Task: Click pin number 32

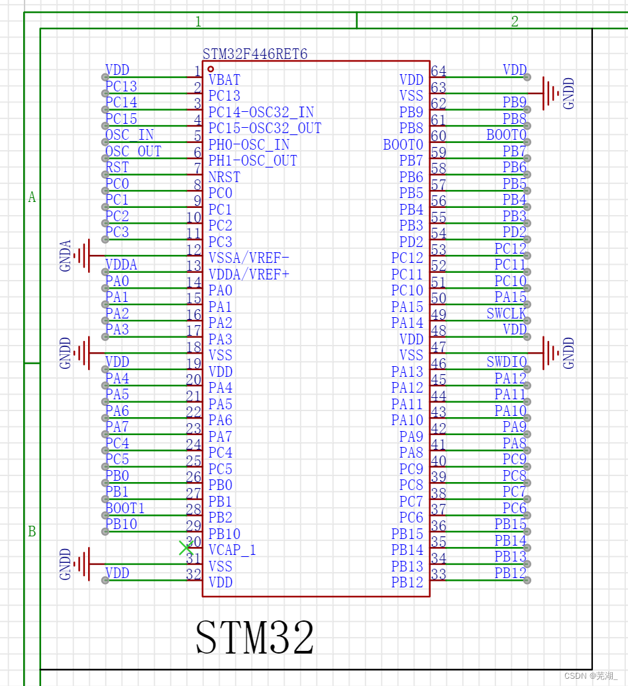Action: click(x=194, y=574)
